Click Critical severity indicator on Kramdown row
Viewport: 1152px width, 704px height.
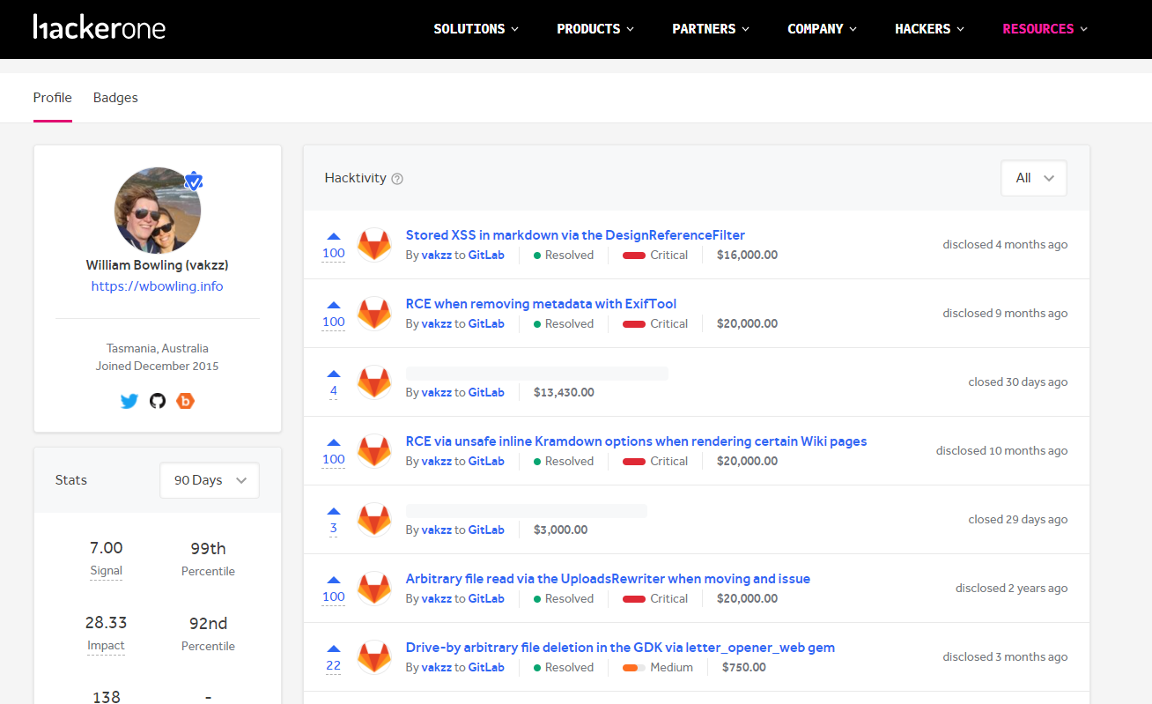655,462
